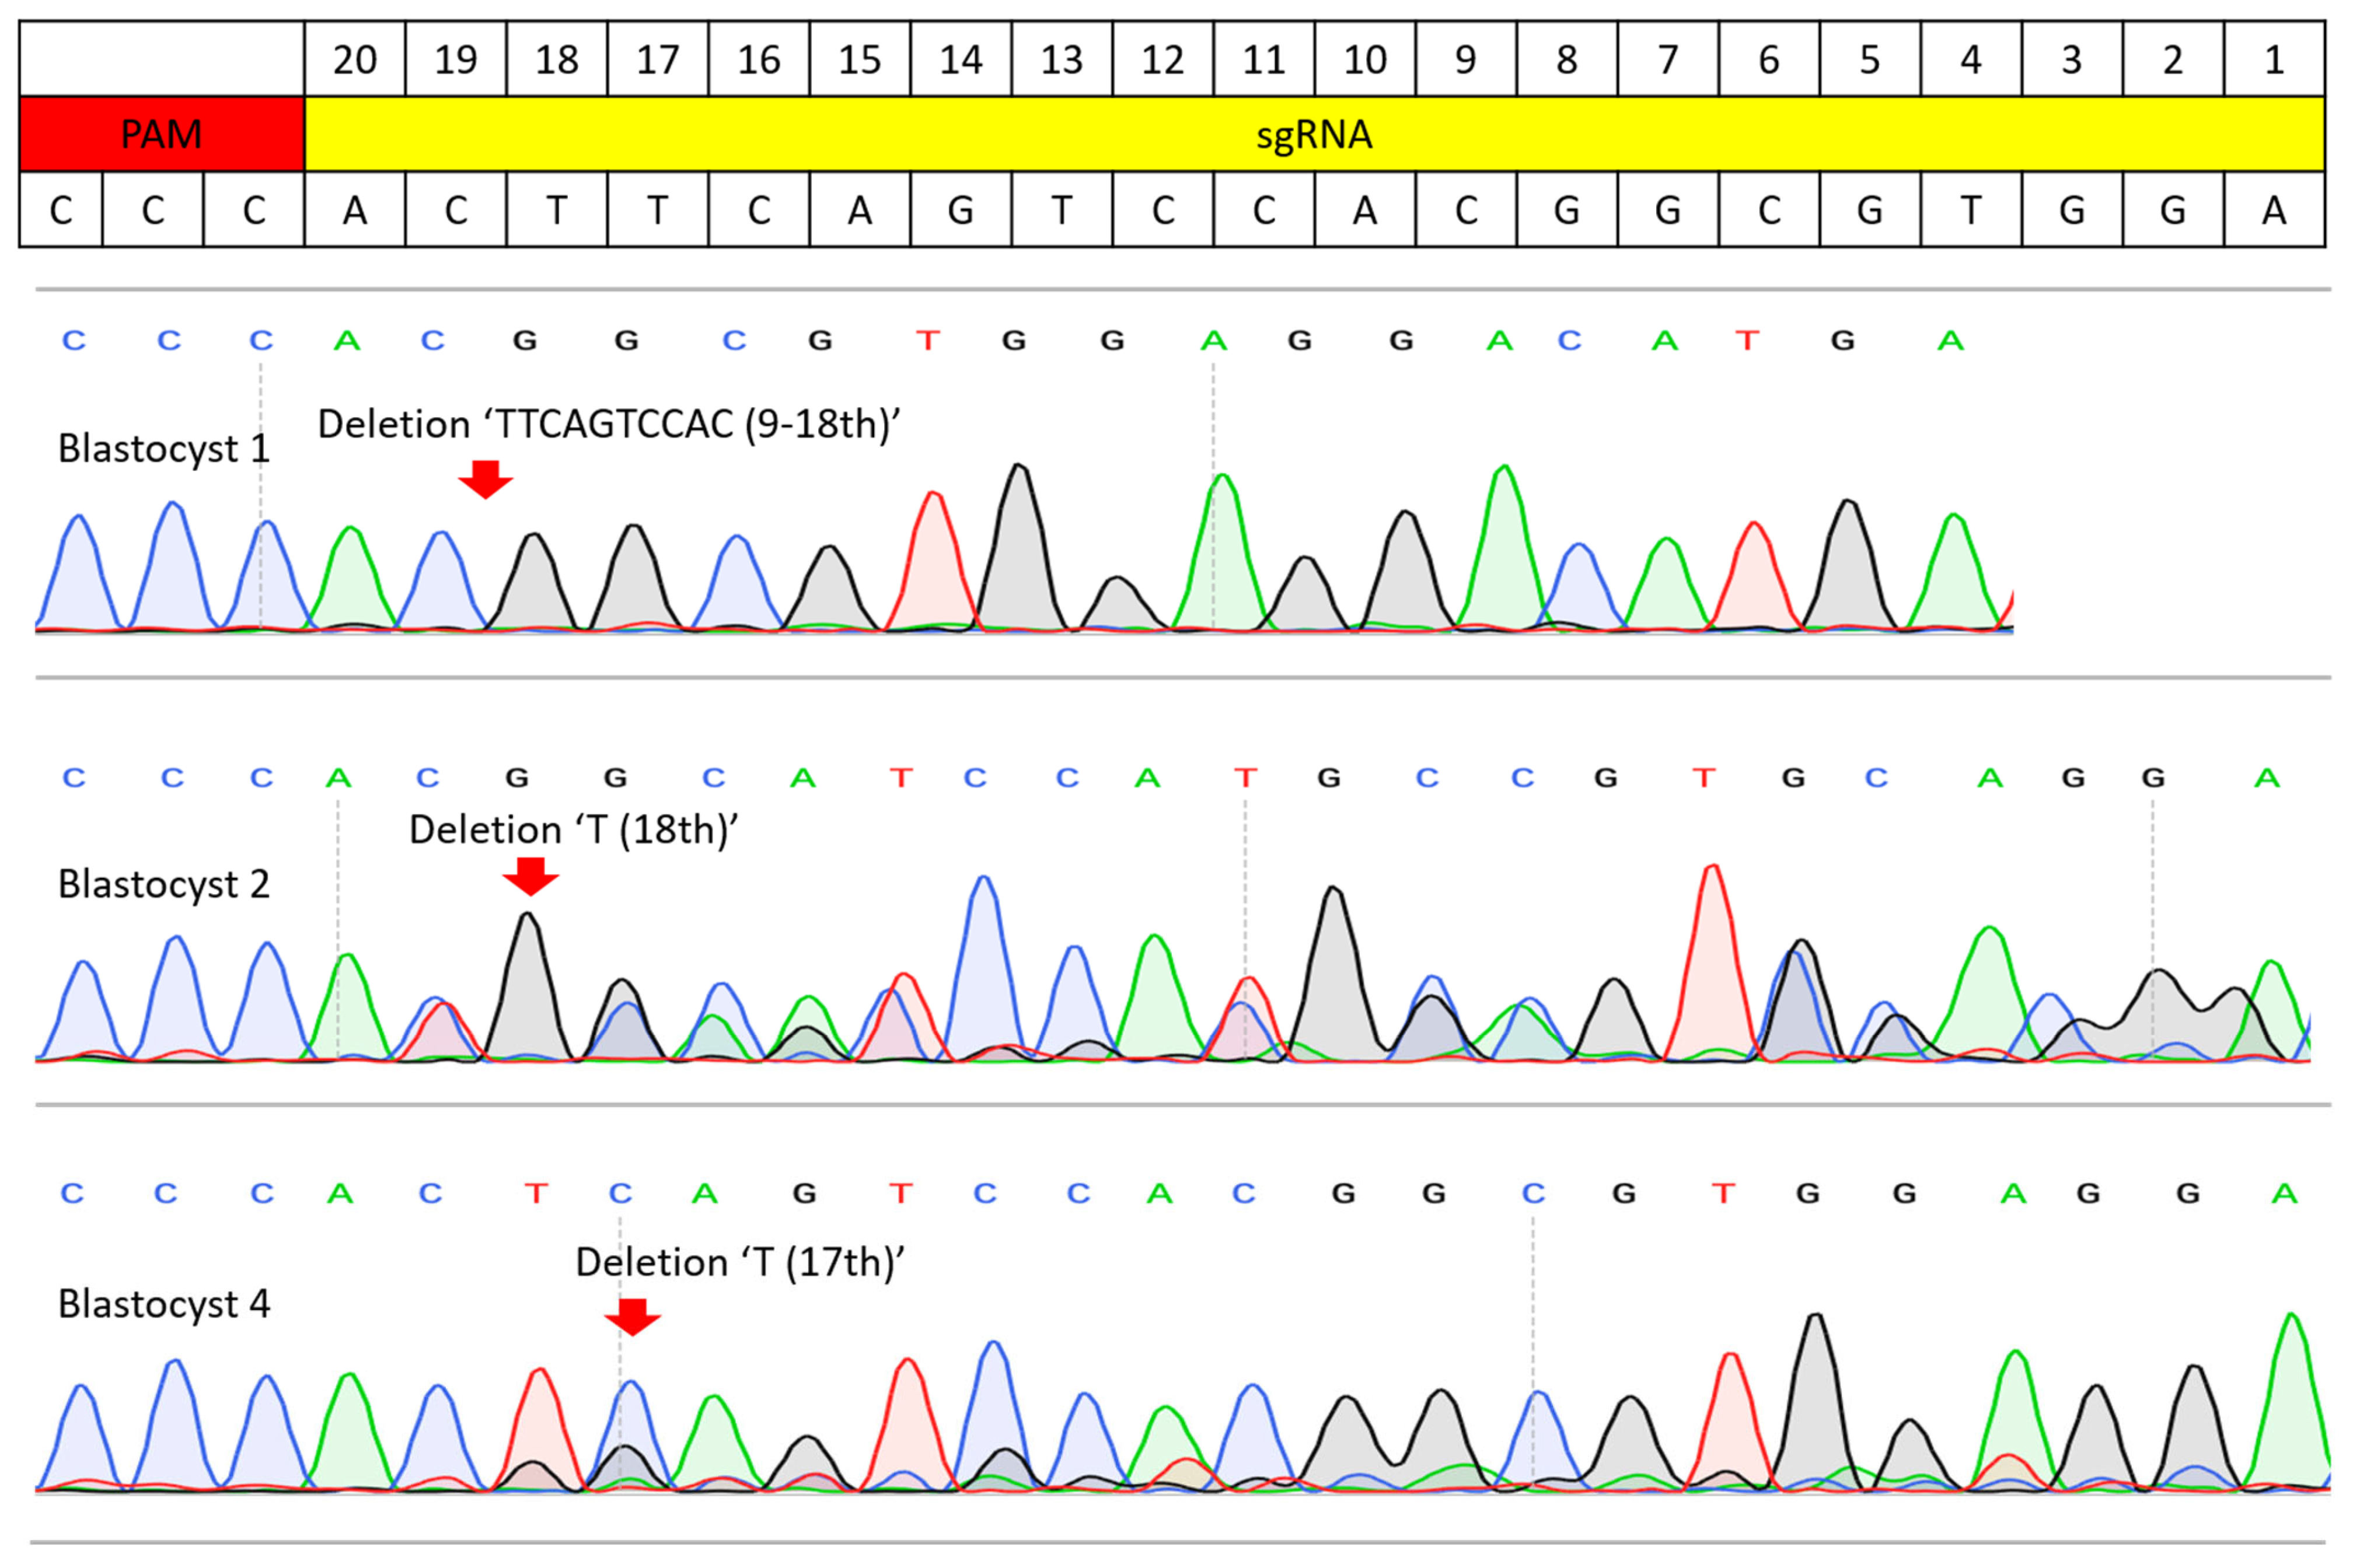Click the A cell under position 20
2360x1568 pixels.
354,210
